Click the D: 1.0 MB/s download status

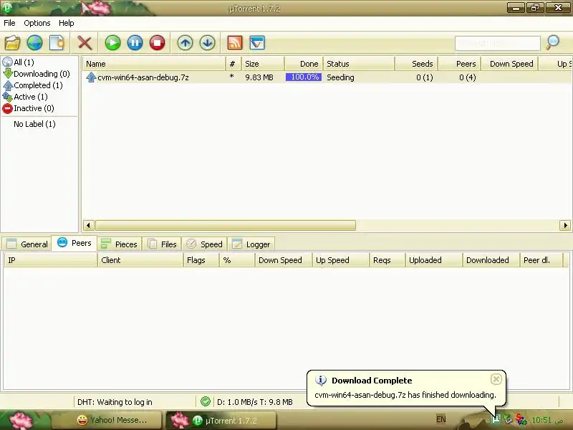(x=255, y=402)
